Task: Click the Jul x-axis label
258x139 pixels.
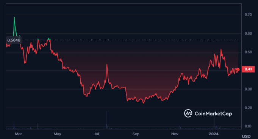Action: (x=96, y=134)
